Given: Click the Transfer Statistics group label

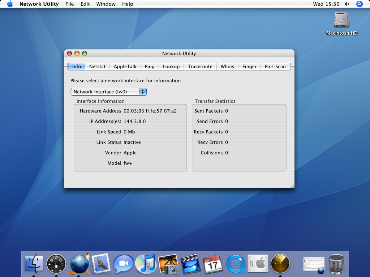Looking at the screenshot, I should coord(215,101).
